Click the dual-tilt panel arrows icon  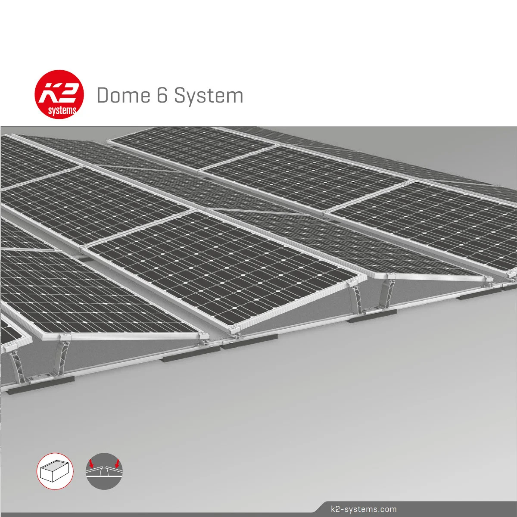tap(104, 471)
